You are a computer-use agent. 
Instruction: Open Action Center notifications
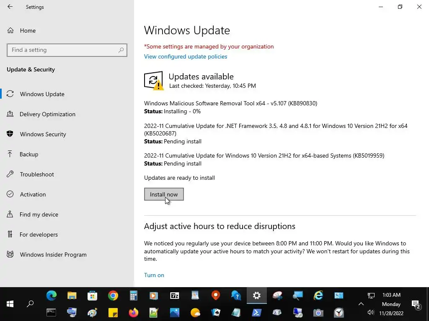(416, 304)
